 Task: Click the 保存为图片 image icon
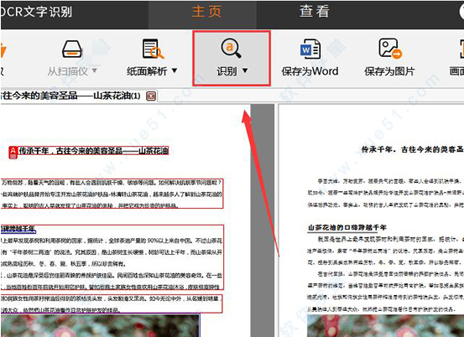(x=390, y=49)
